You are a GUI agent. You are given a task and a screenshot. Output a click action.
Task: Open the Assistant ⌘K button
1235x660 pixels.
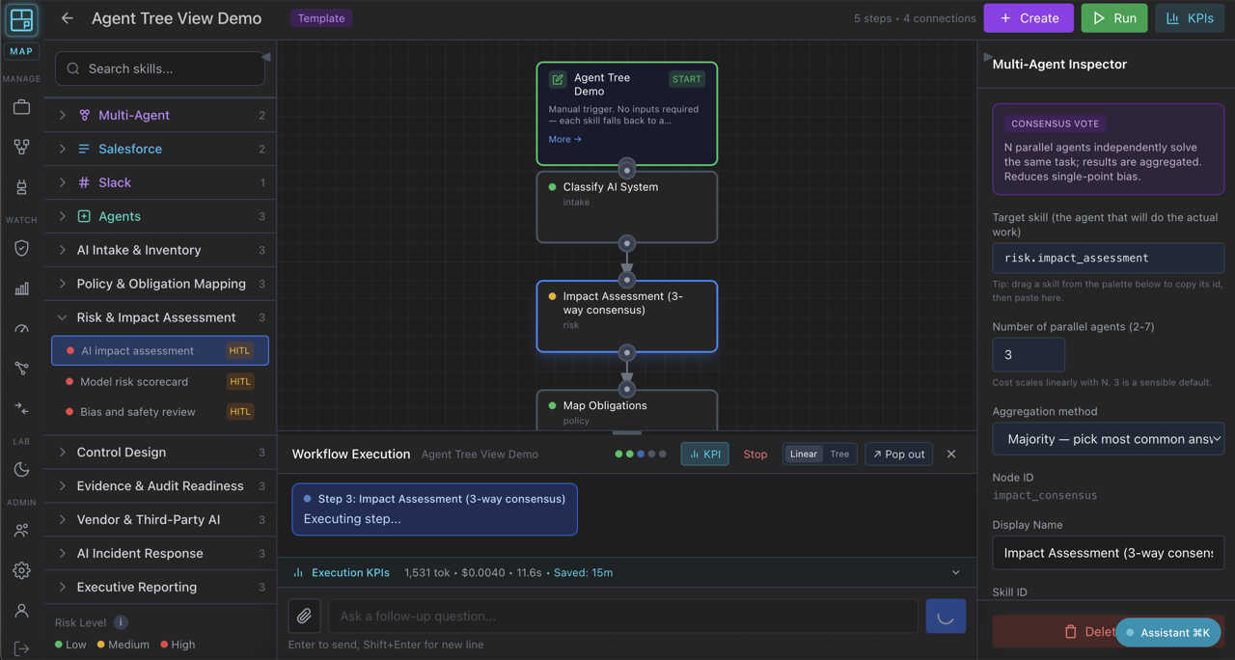pyautogui.click(x=1168, y=632)
